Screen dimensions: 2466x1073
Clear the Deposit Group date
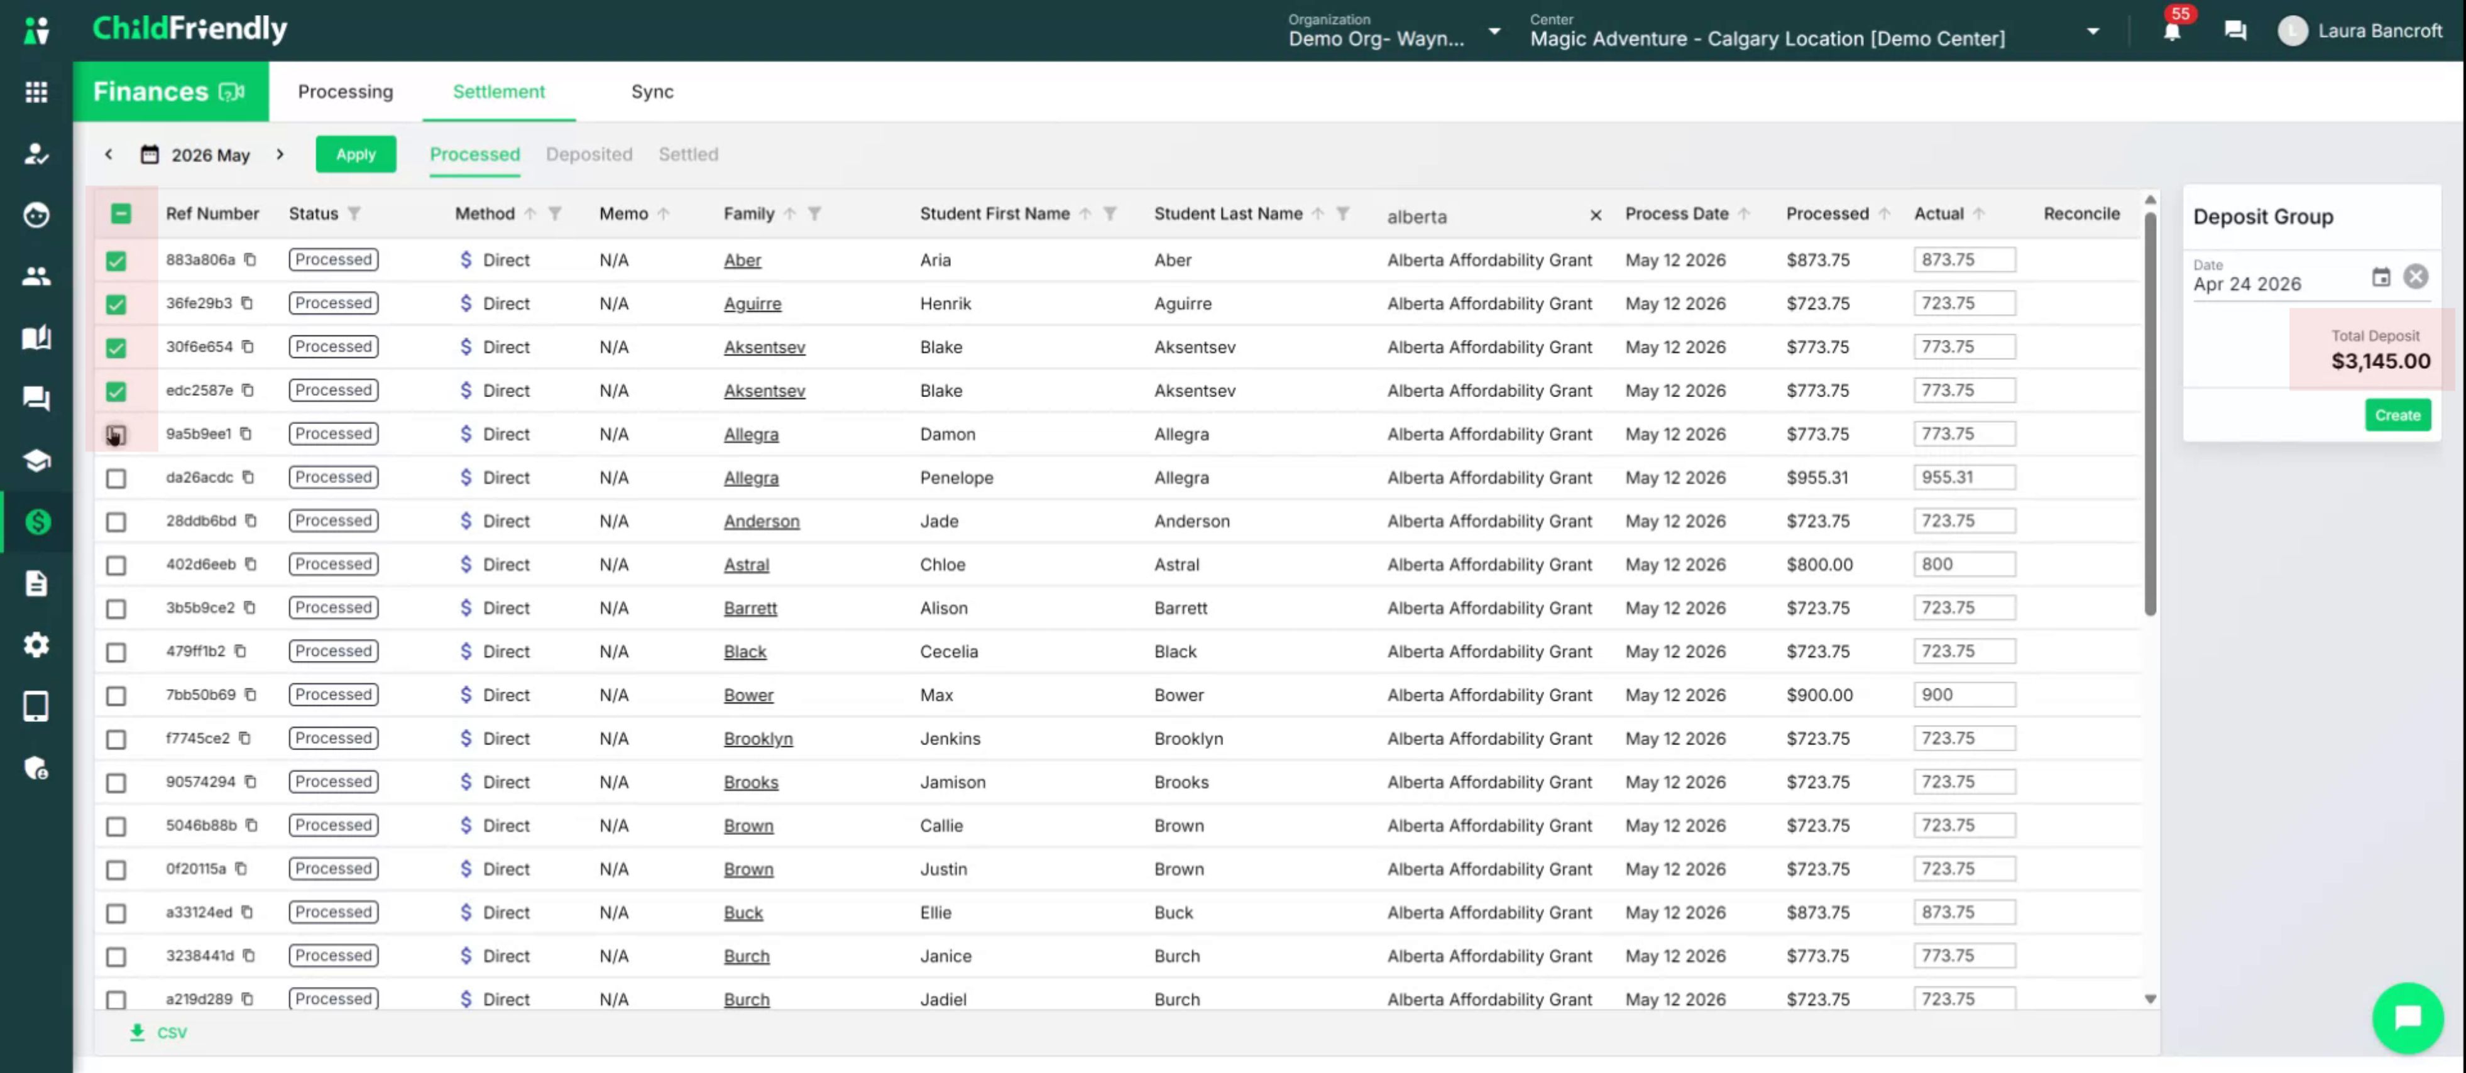tap(2415, 276)
